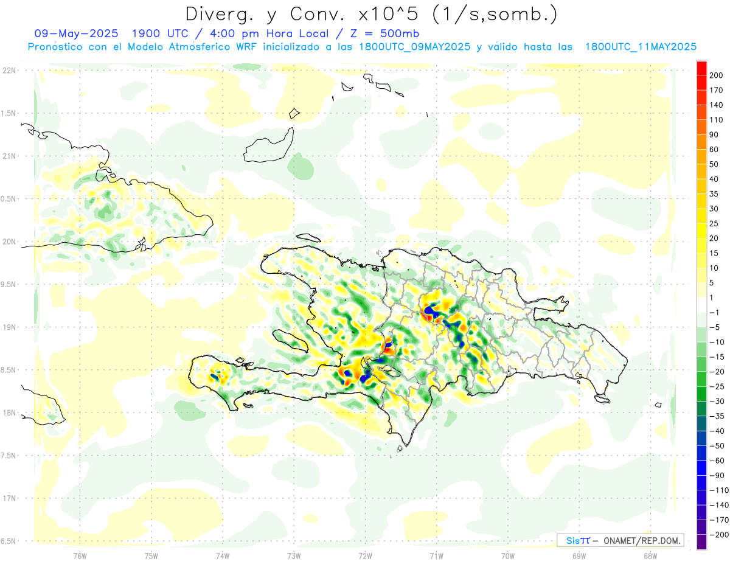
Task: Click the legend value '200'
Action: point(717,75)
